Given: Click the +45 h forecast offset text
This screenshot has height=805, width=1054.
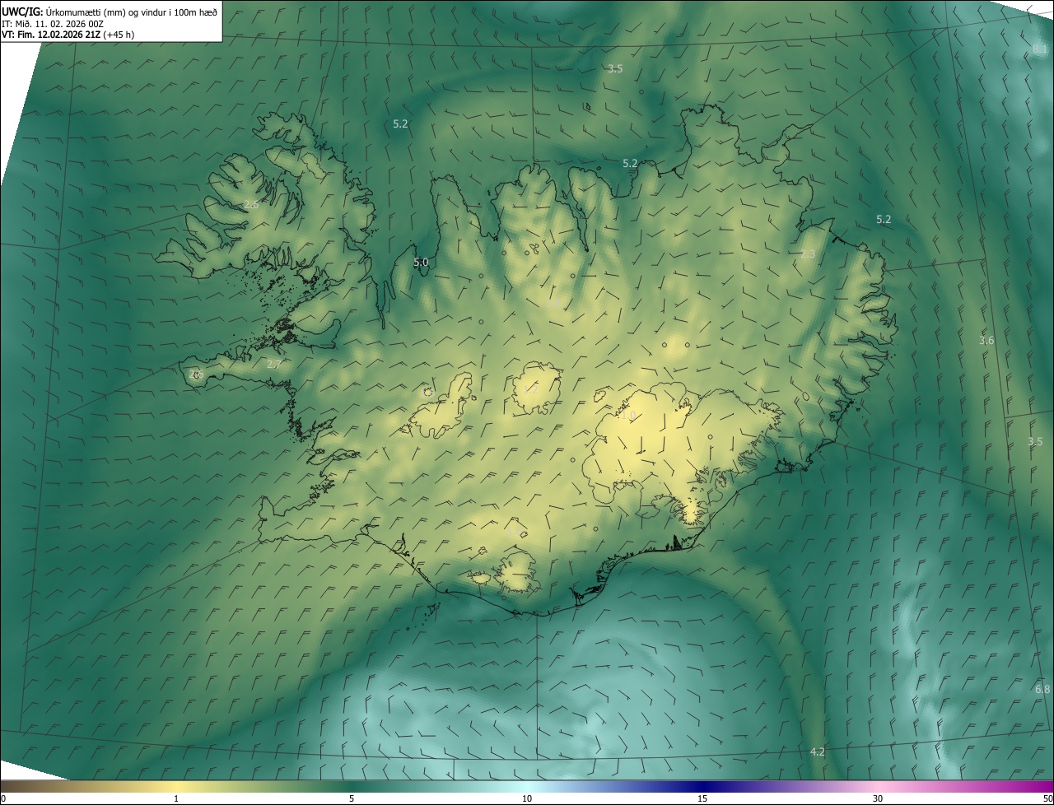Looking at the screenshot, I should coord(119,35).
